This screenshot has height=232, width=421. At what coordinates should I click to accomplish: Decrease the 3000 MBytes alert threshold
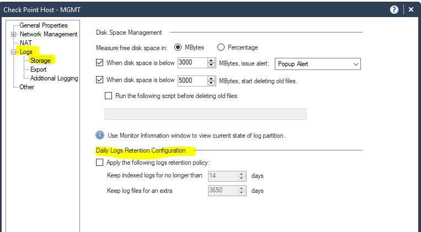tap(211, 65)
